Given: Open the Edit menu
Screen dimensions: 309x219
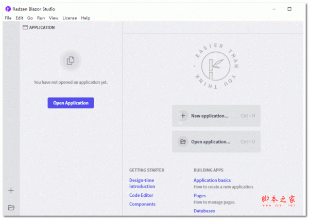Looking at the screenshot, I should pos(20,18).
